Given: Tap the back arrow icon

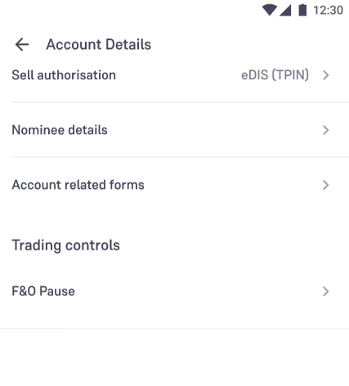Looking at the screenshot, I should click(22, 44).
